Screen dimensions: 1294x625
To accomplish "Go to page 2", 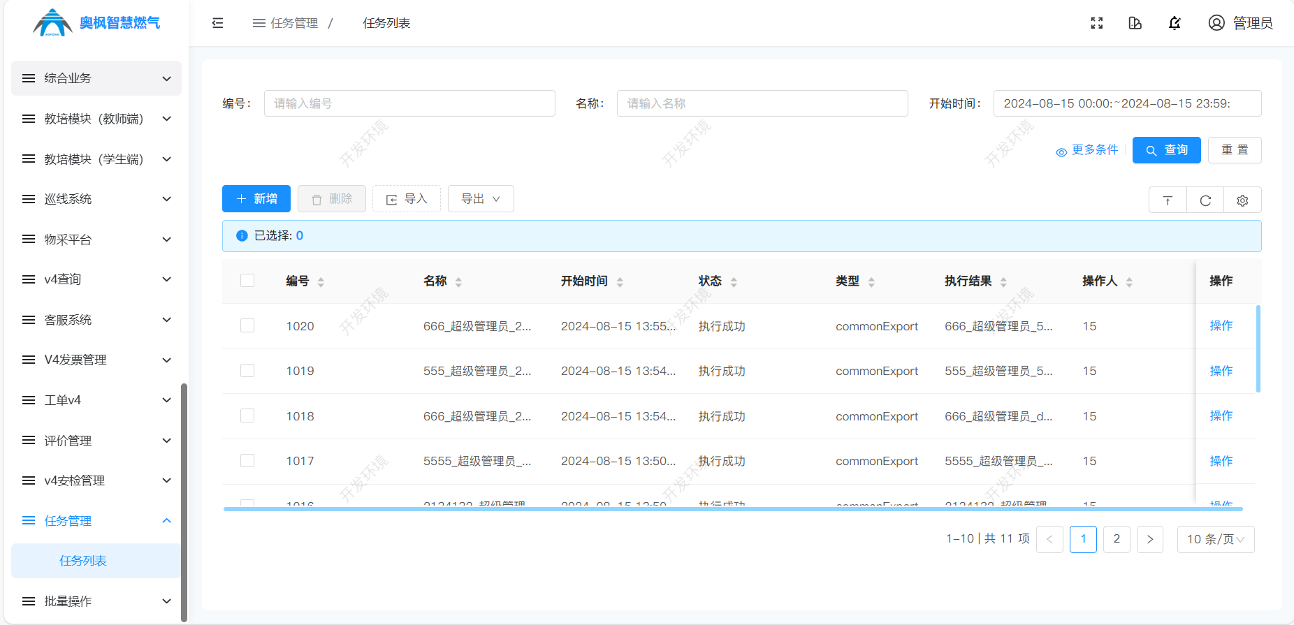I will [1117, 539].
